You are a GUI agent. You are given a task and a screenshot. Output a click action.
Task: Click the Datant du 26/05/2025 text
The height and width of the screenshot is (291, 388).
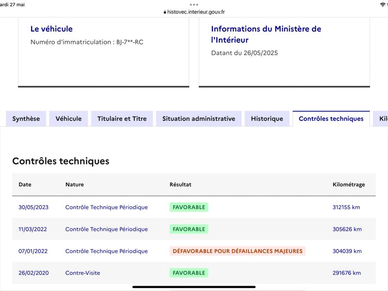(244, 53)
